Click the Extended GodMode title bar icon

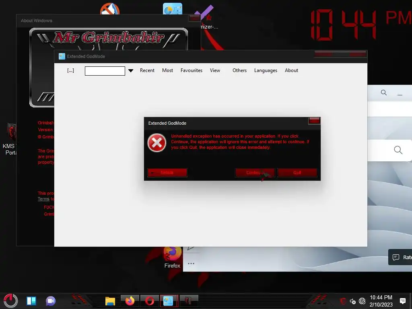point(62,56)
